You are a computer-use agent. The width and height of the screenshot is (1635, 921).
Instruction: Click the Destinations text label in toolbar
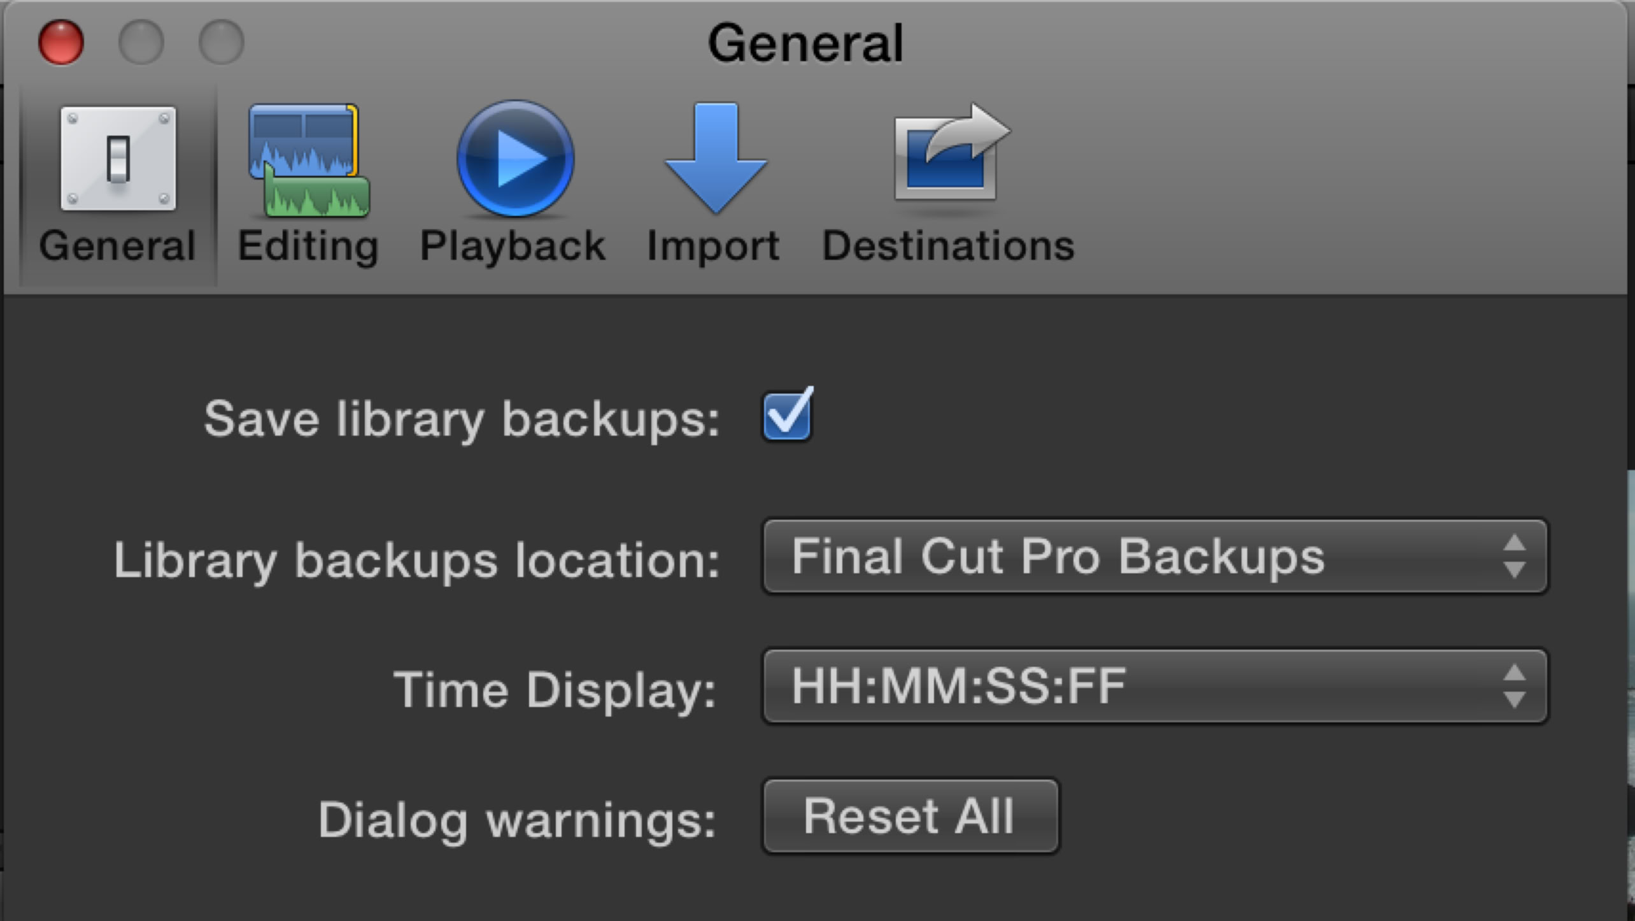point(948,246)
